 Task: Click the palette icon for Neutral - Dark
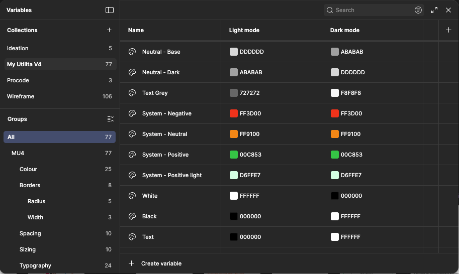132,72
